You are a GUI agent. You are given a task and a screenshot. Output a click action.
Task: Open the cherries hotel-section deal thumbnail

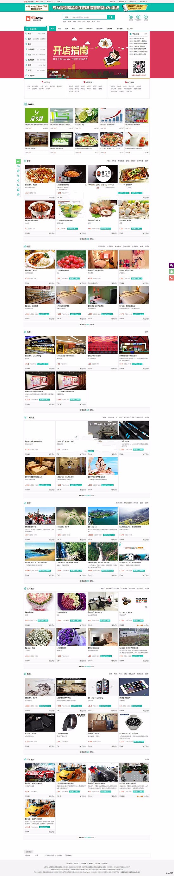click(x=71, y=259)
